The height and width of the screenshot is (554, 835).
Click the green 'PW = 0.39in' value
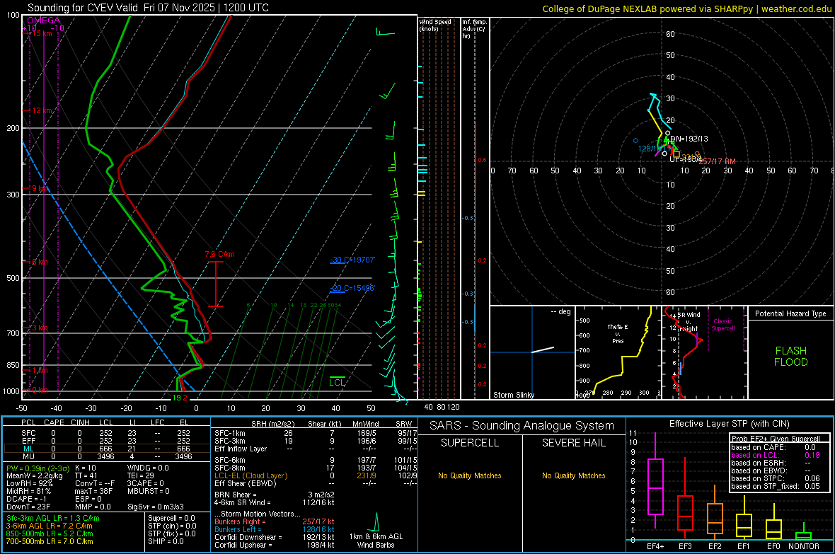click(x=38, y=468)
